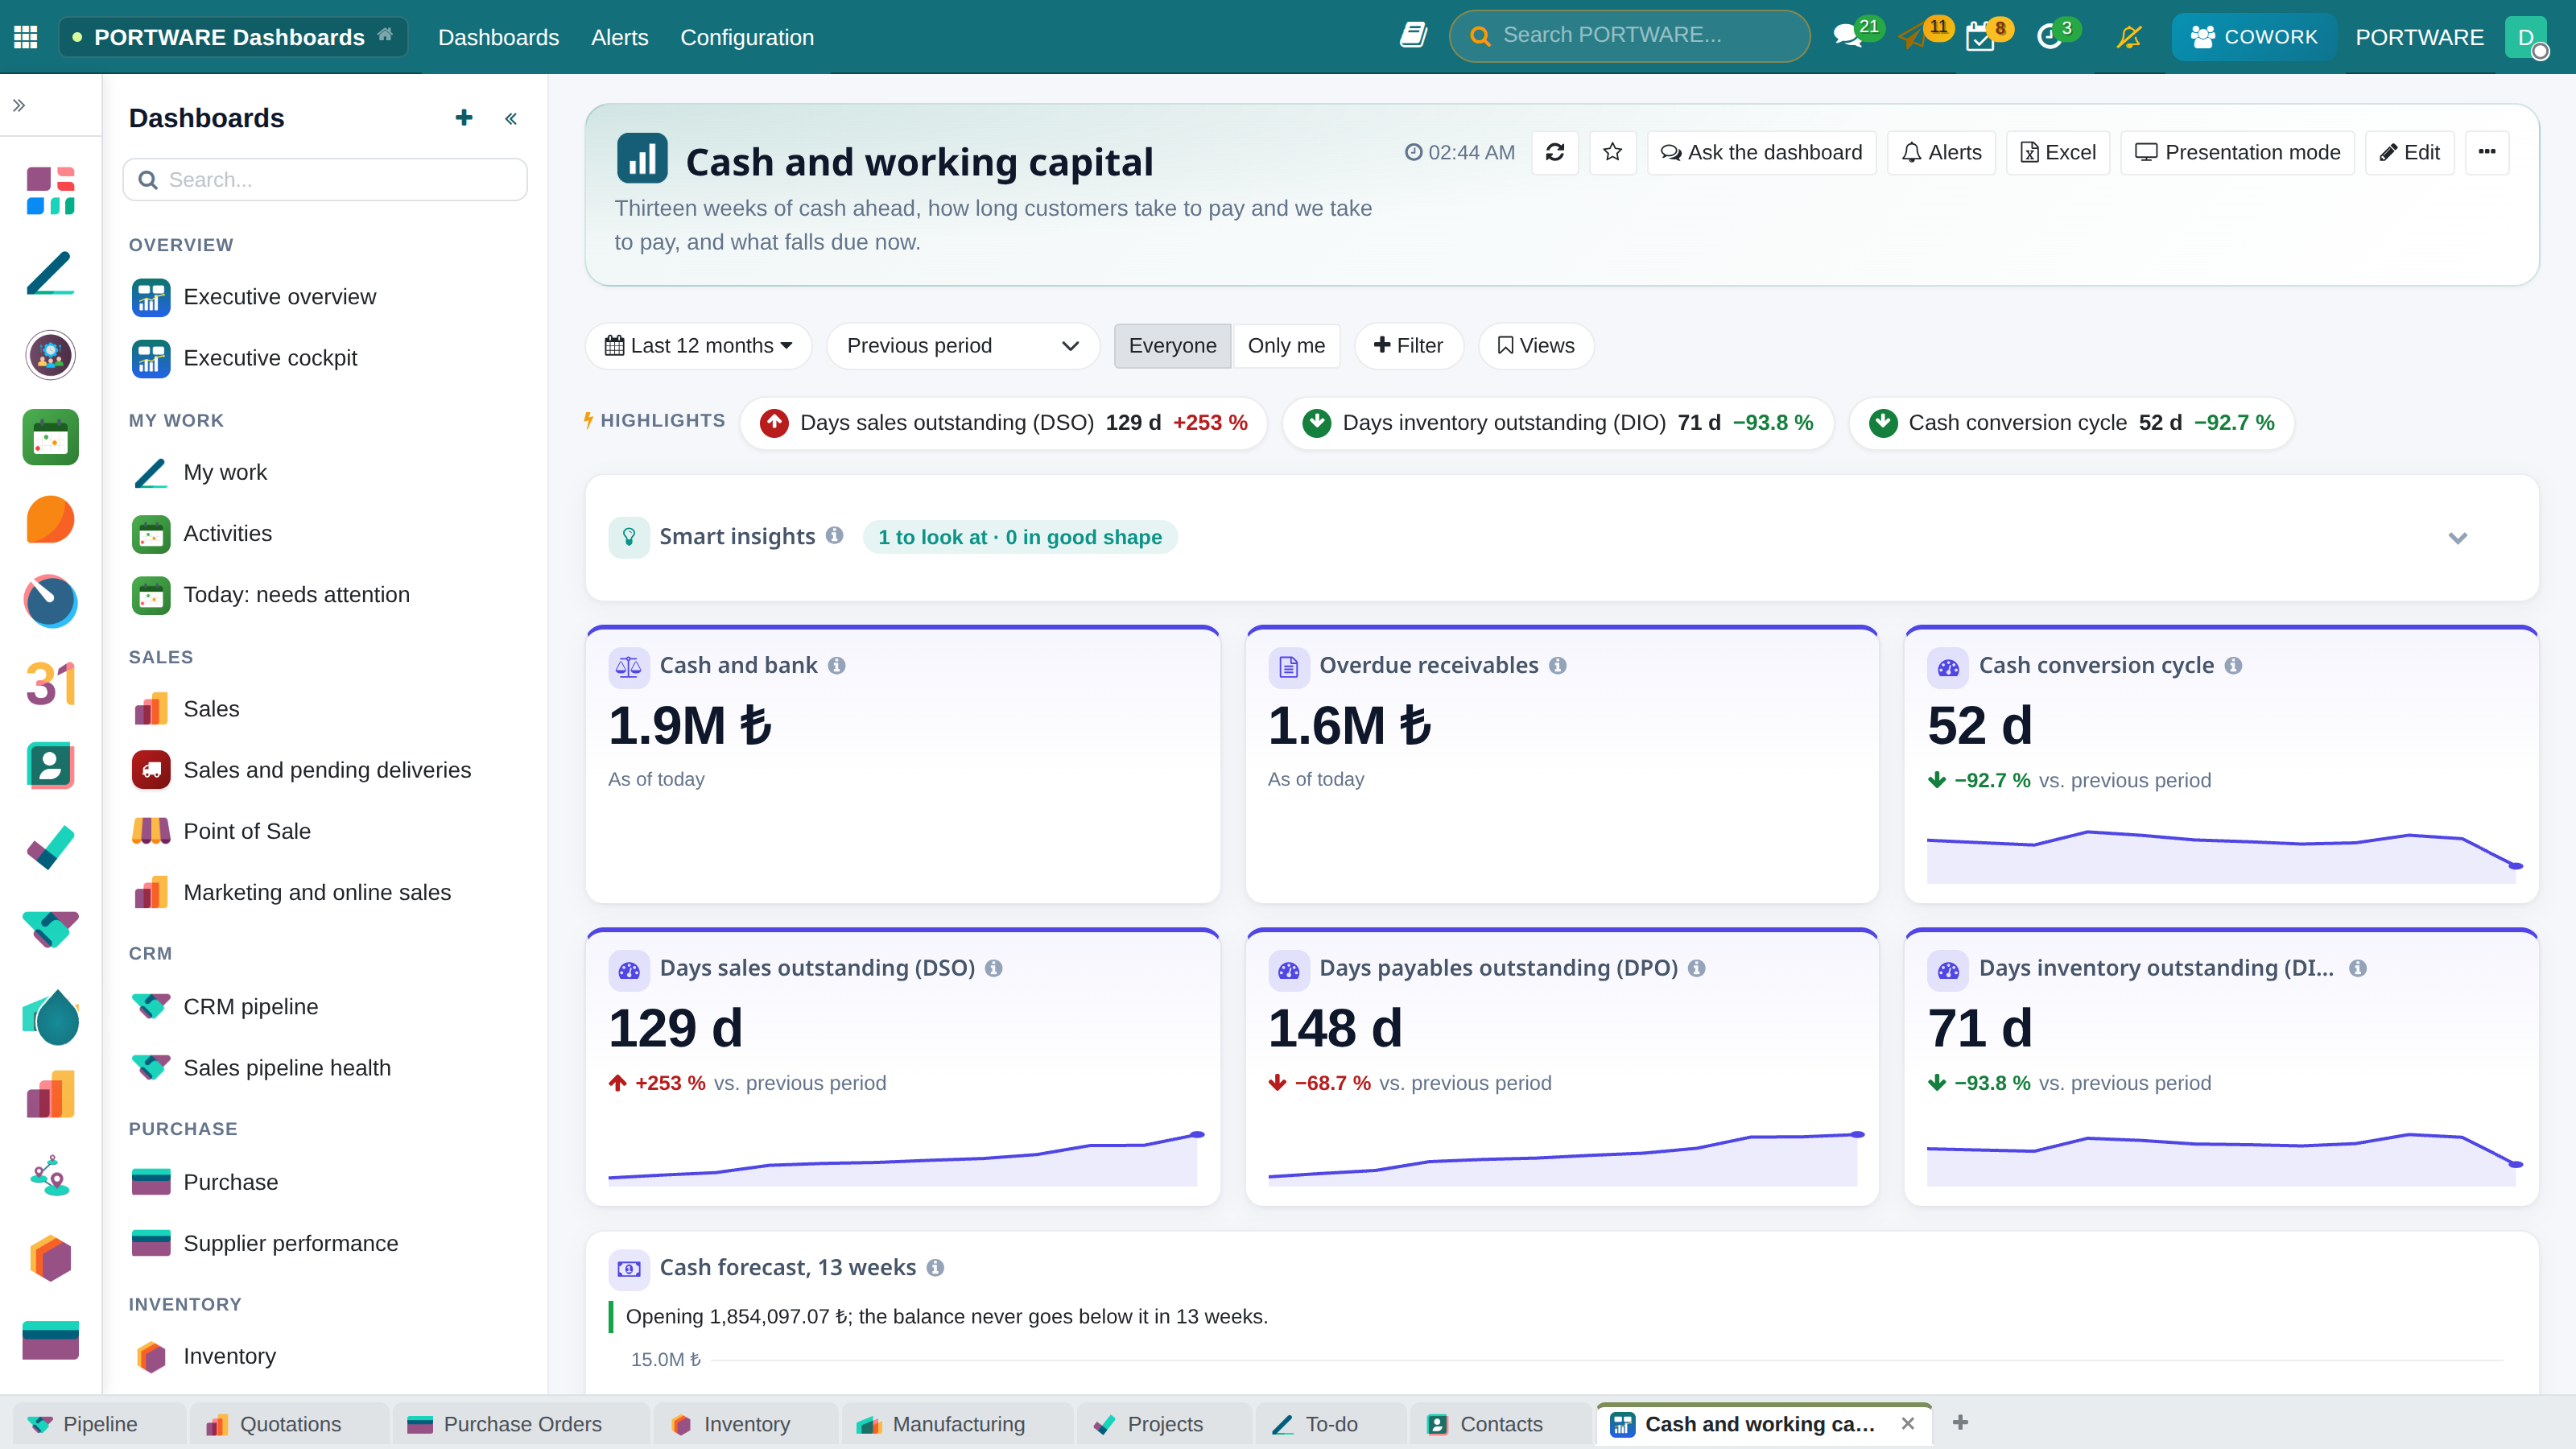The width and height of the screenshot is (2576, 1449).
Task: Open chat messages icon with 21 badge
Action: coord(1848,37)
